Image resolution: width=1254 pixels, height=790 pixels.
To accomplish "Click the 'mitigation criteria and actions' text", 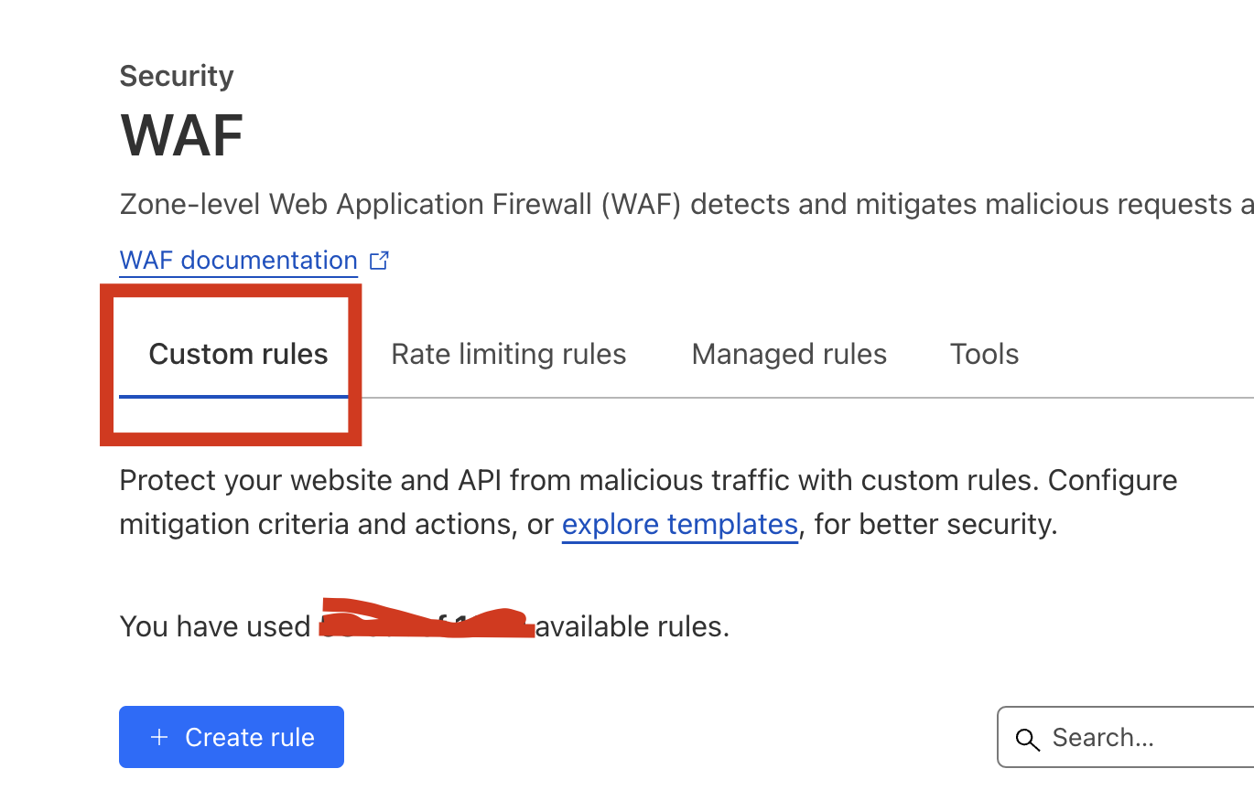I will (x=336, y=525).
